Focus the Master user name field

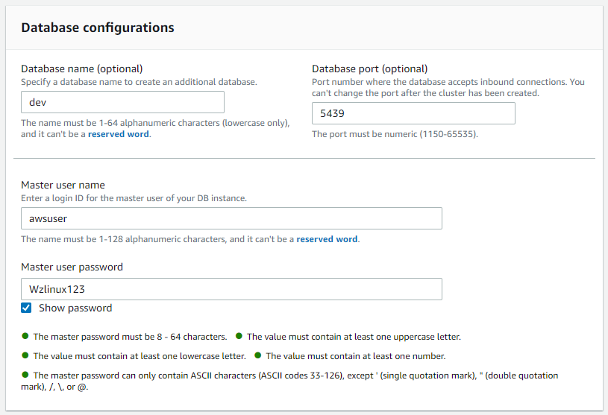tap(231, 218)
